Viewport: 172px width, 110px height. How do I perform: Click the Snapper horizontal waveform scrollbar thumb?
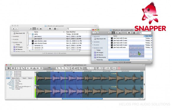[x=82, y=99]
